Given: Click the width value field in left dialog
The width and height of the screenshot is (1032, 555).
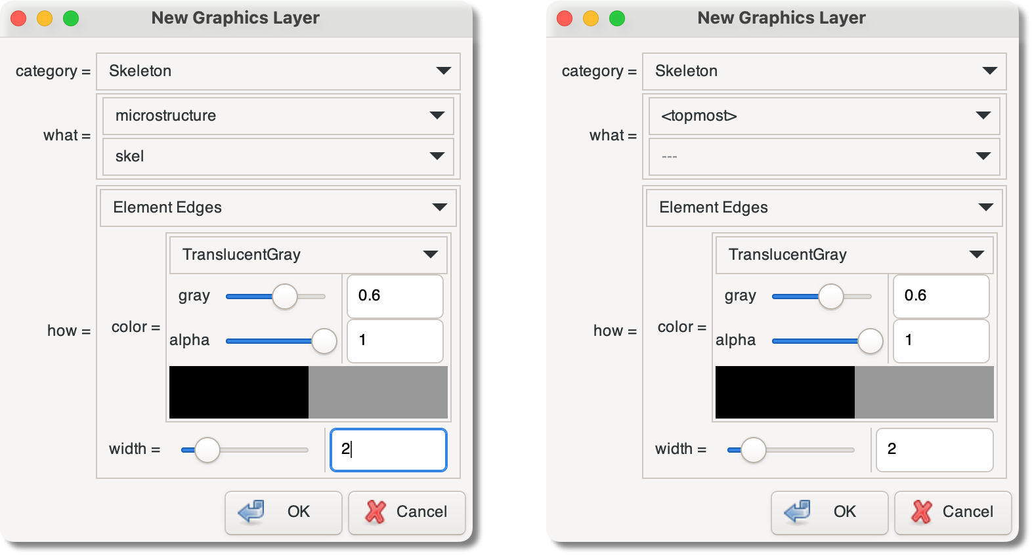Looking at the screenshot, I should [388, 449].
